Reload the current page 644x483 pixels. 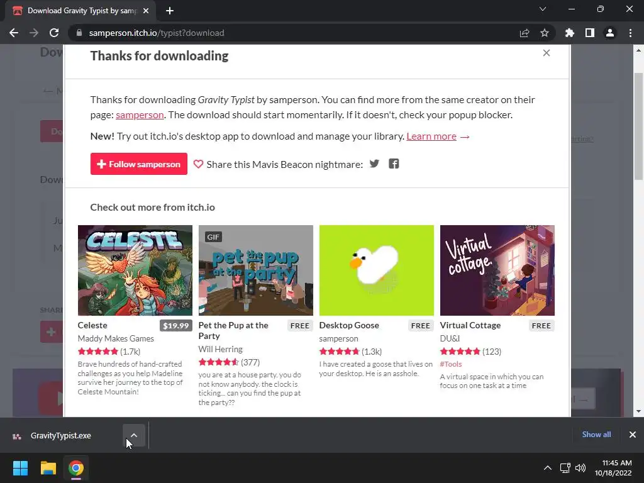click(x=54, y=33)
